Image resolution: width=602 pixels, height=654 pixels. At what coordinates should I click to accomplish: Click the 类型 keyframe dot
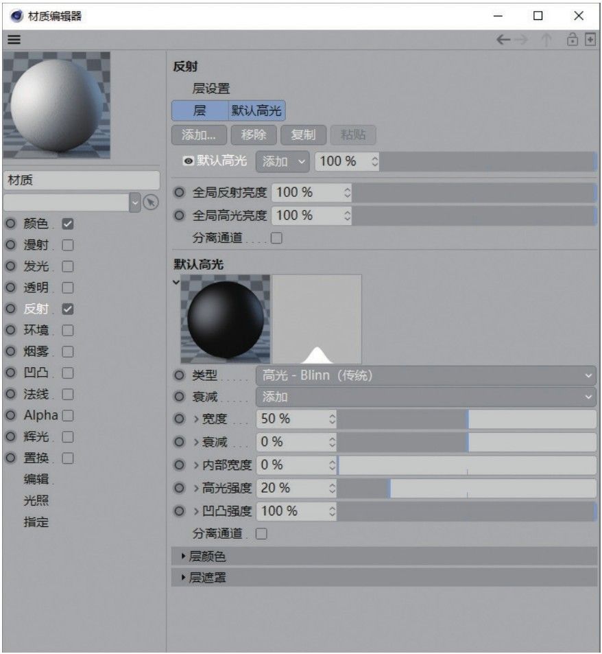click(x=179, y=375)
